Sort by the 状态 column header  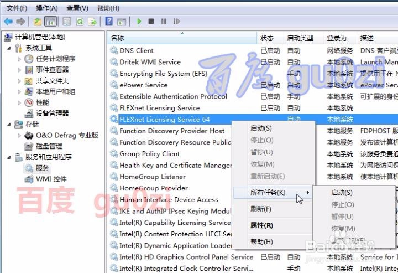[x=270, y=38]
